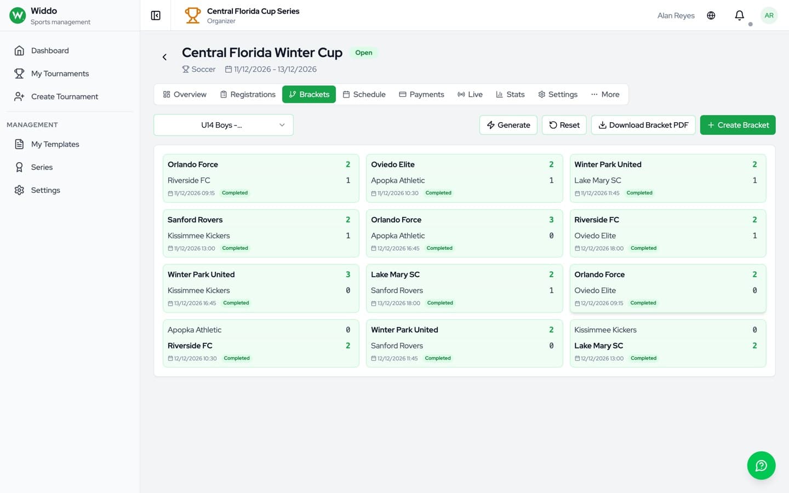Expand the More tab menu
Image resolution: width=789 pixels, height=493 pixels.
point(605,94)
